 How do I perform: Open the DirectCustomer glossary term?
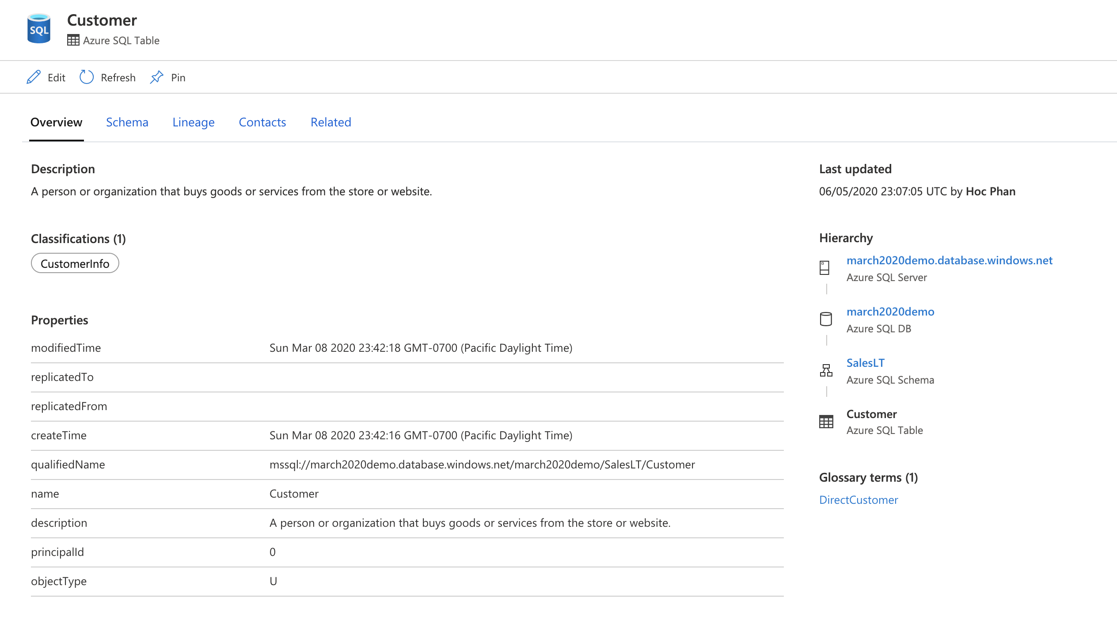click(858, 500)
